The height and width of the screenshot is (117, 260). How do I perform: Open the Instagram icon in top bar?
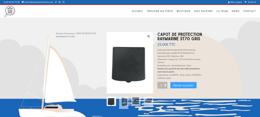point(63,2)
